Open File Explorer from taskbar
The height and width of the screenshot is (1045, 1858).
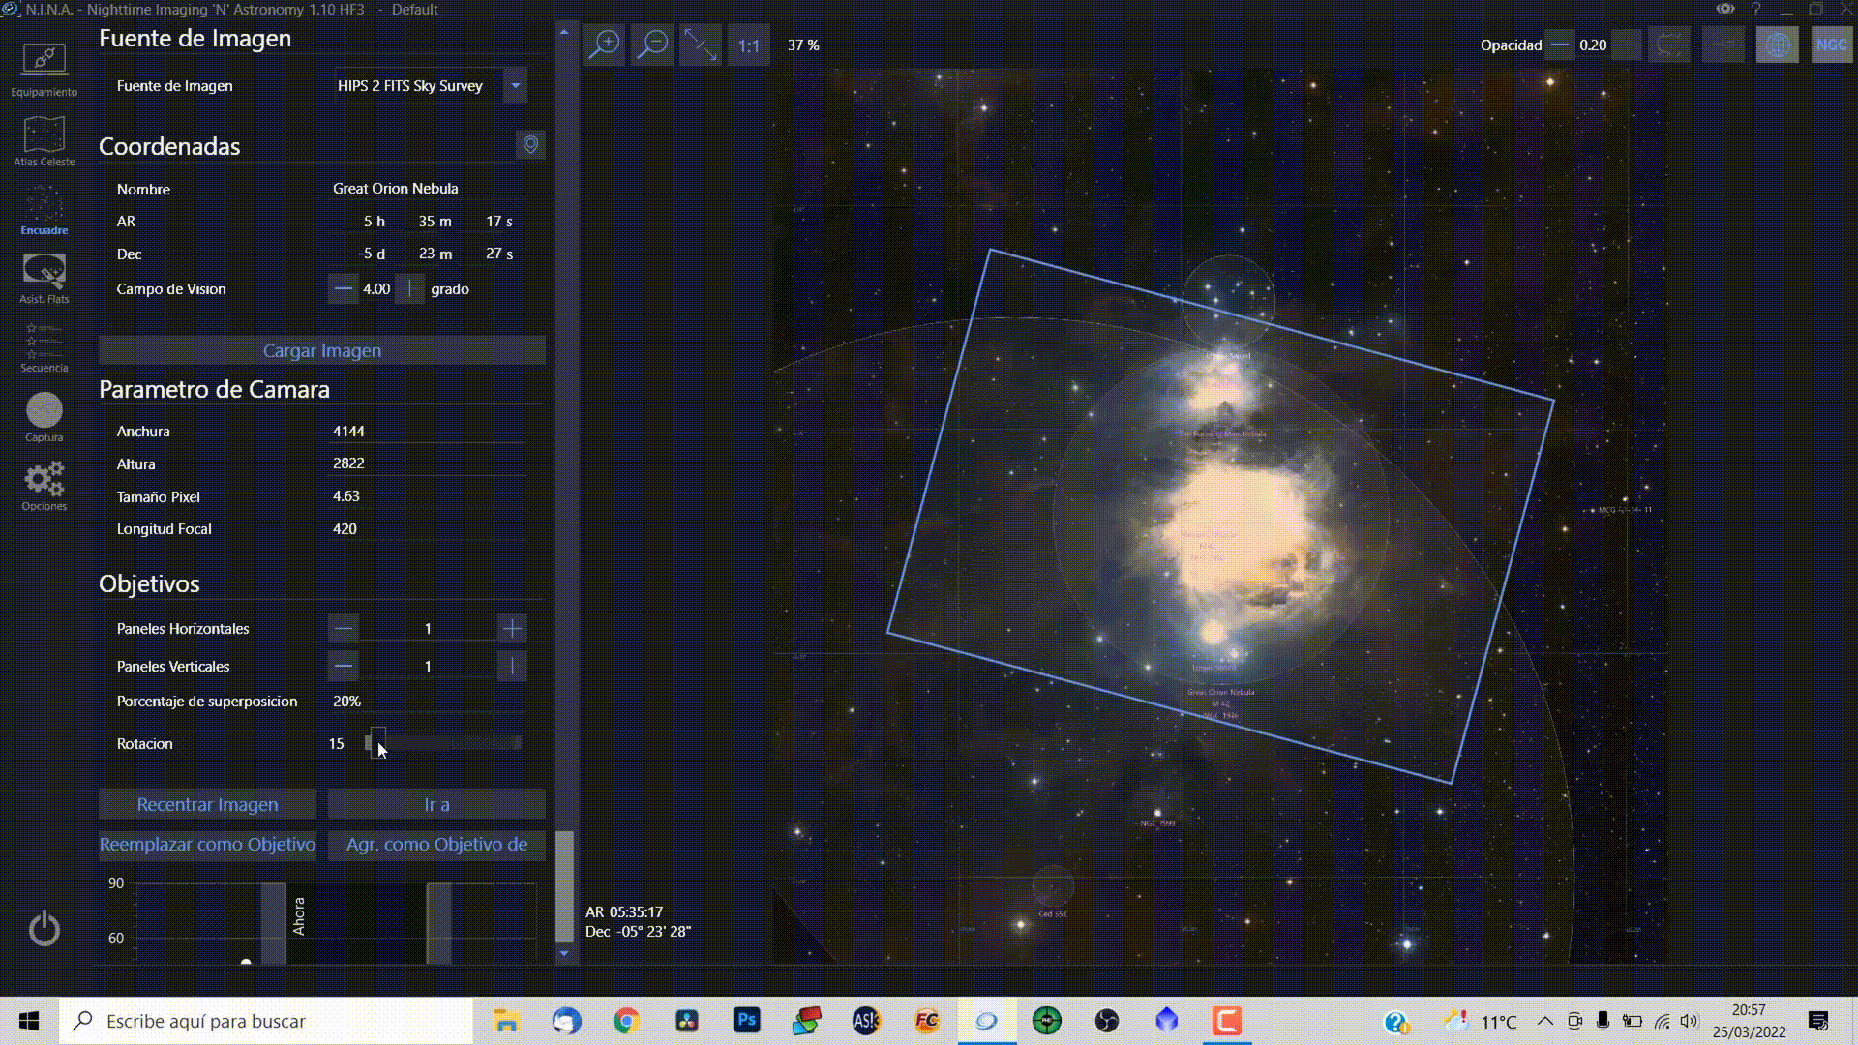(506, 1021)
